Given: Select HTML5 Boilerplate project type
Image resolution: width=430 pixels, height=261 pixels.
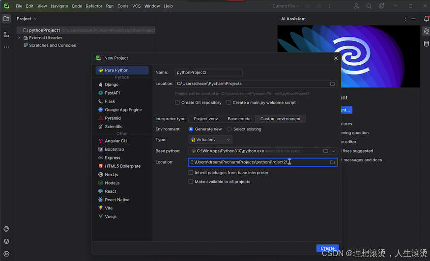Looking at the screenshot, I should pos(122,166).
